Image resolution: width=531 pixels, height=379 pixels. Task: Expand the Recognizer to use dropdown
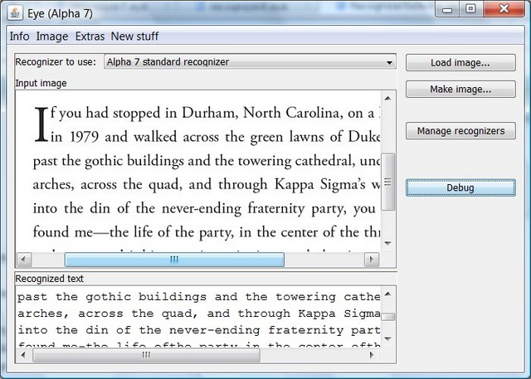(x=250, y=62)
